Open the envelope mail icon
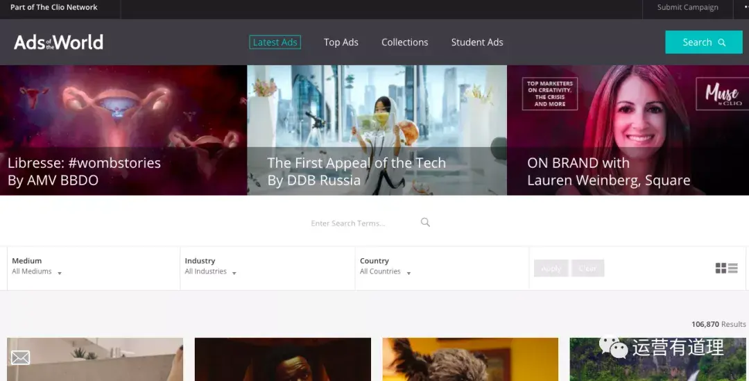The image size is (749, 381). (x=21, y=357)
